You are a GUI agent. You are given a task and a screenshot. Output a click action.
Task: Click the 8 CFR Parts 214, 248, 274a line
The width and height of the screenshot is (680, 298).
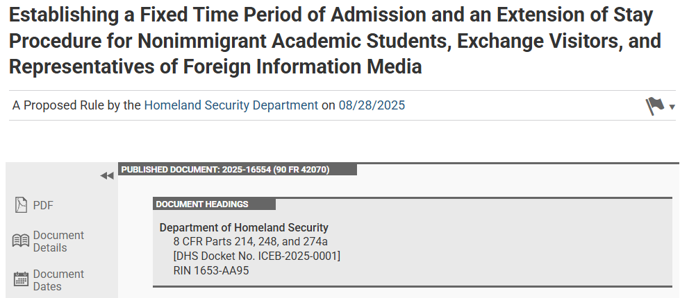(250, 241)
